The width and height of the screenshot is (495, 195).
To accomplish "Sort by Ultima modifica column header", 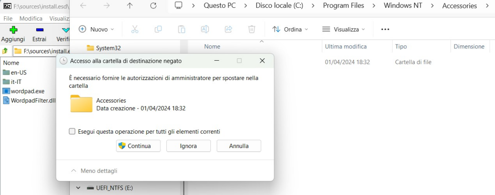I will [x=346, y=46].
